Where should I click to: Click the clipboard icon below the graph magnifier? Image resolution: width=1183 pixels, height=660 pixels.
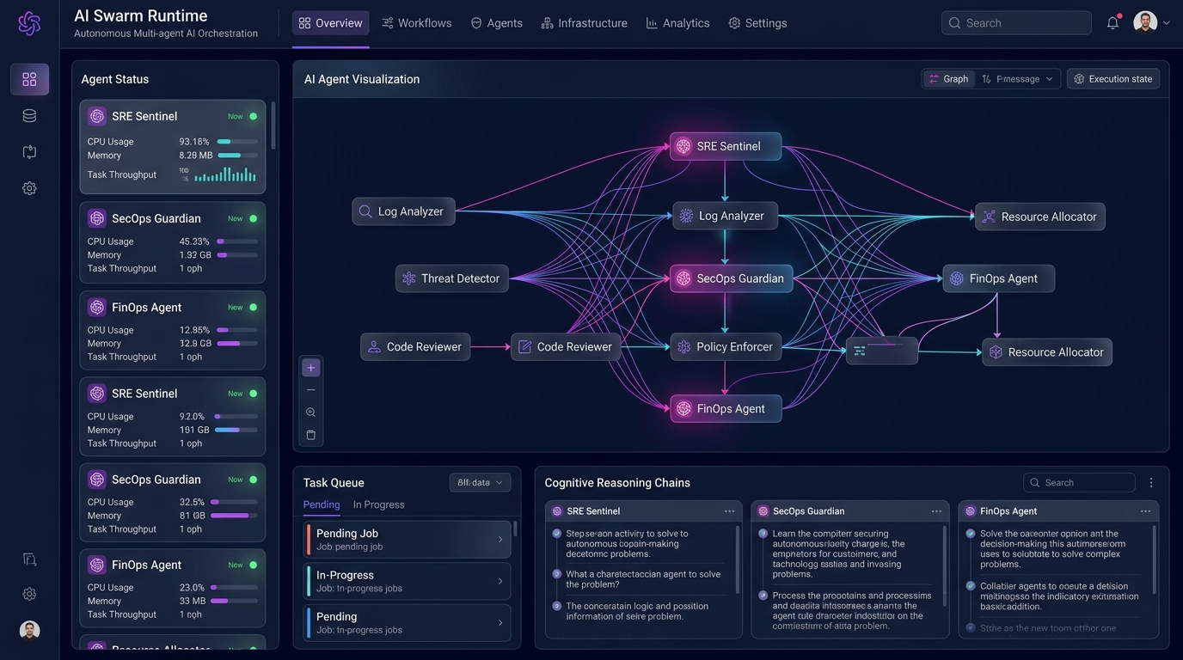[x=311, y=435]
